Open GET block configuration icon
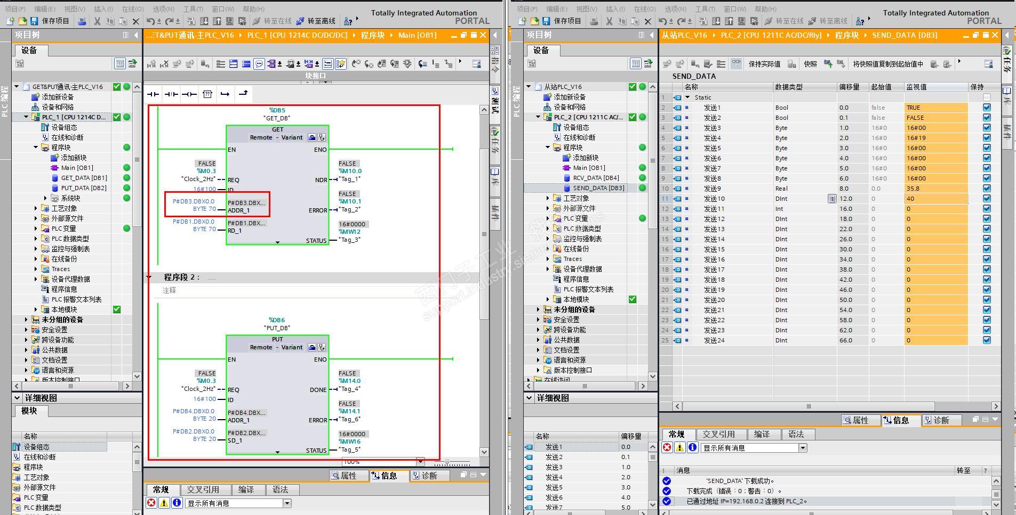 click(312, 137)
